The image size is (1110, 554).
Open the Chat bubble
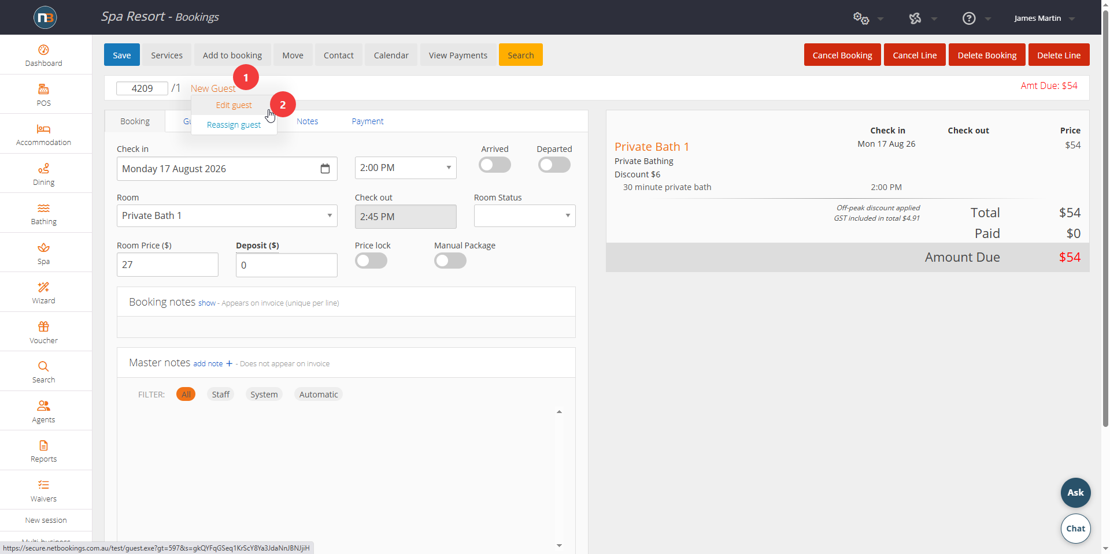pos(1075,529)
